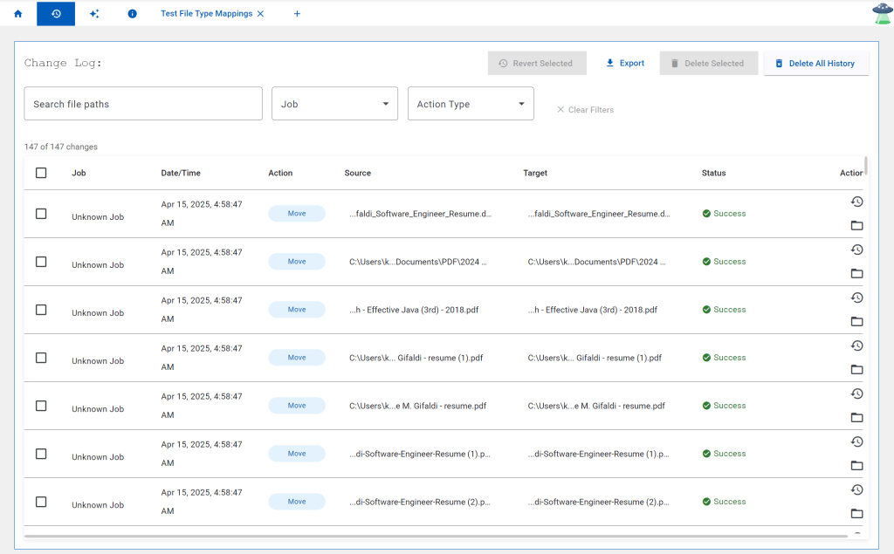This screenshot has height=554, width=894.
Task: Close the Test File Type Mappings tab
Action: tap(260, 14)
